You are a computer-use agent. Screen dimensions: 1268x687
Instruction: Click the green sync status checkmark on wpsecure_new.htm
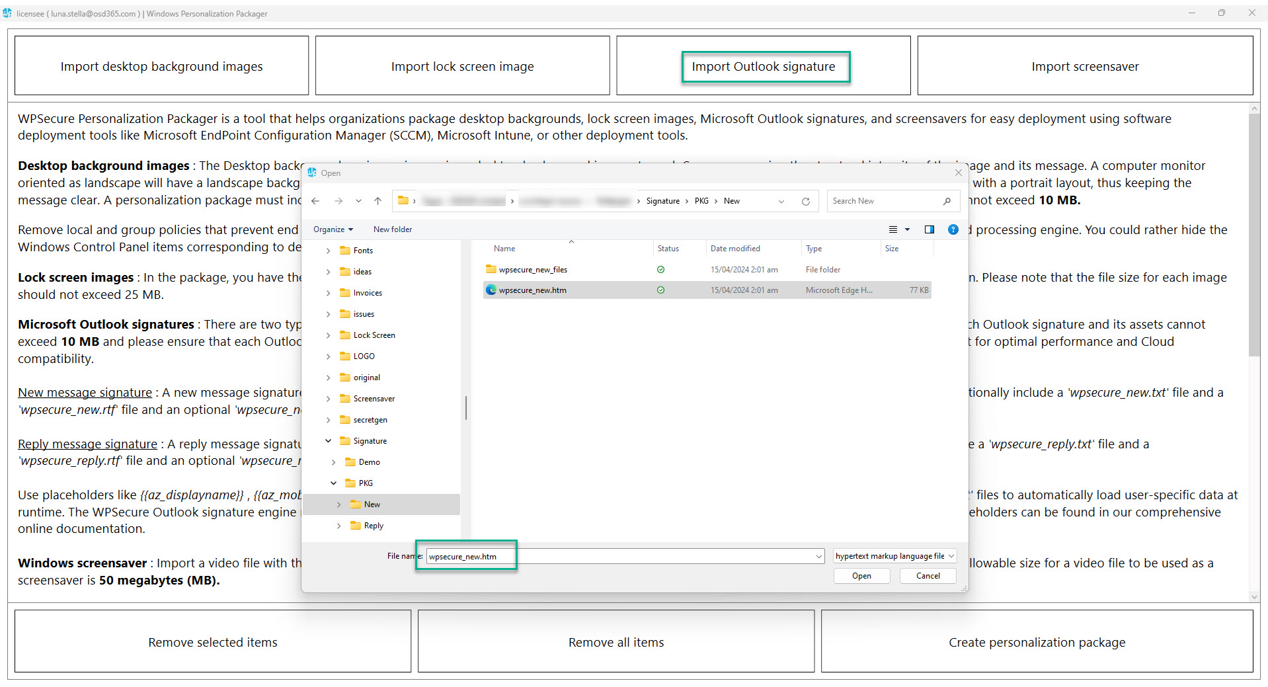(660, 290)
